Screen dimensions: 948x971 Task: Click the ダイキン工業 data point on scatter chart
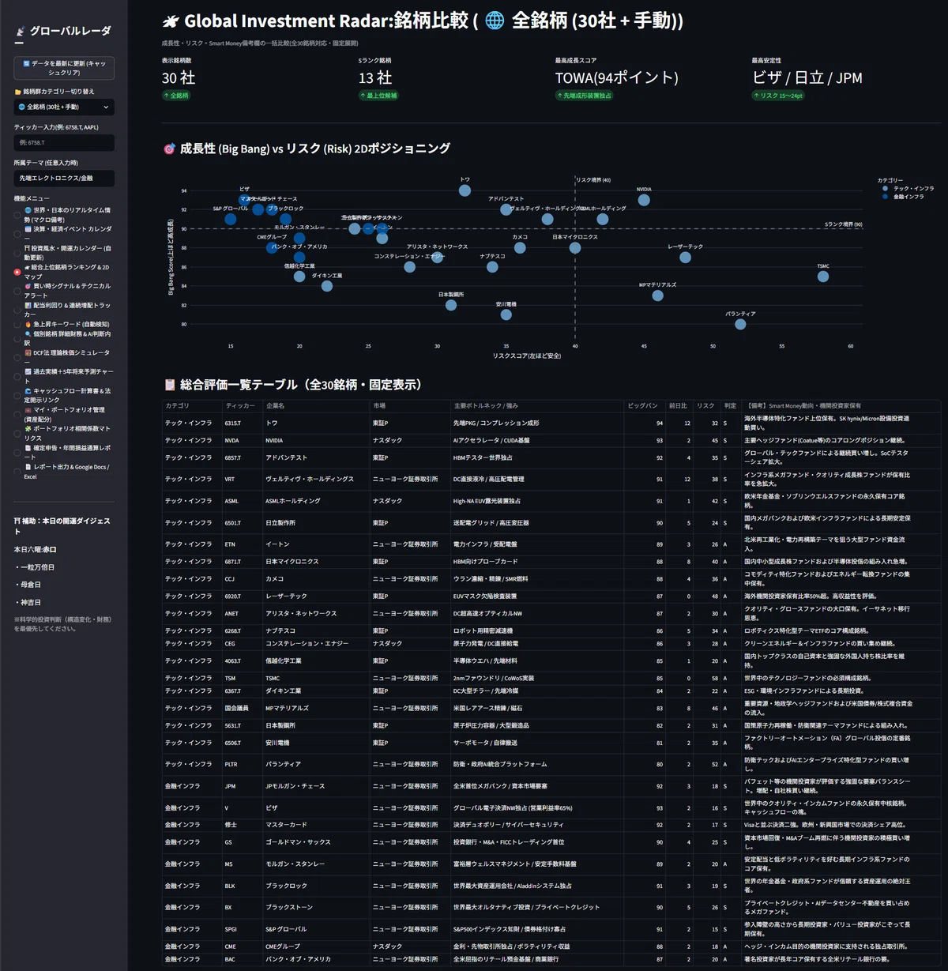(x=326, y=286)
